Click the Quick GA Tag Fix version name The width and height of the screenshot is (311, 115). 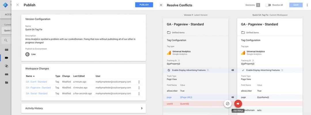click(x=34, y=29)
